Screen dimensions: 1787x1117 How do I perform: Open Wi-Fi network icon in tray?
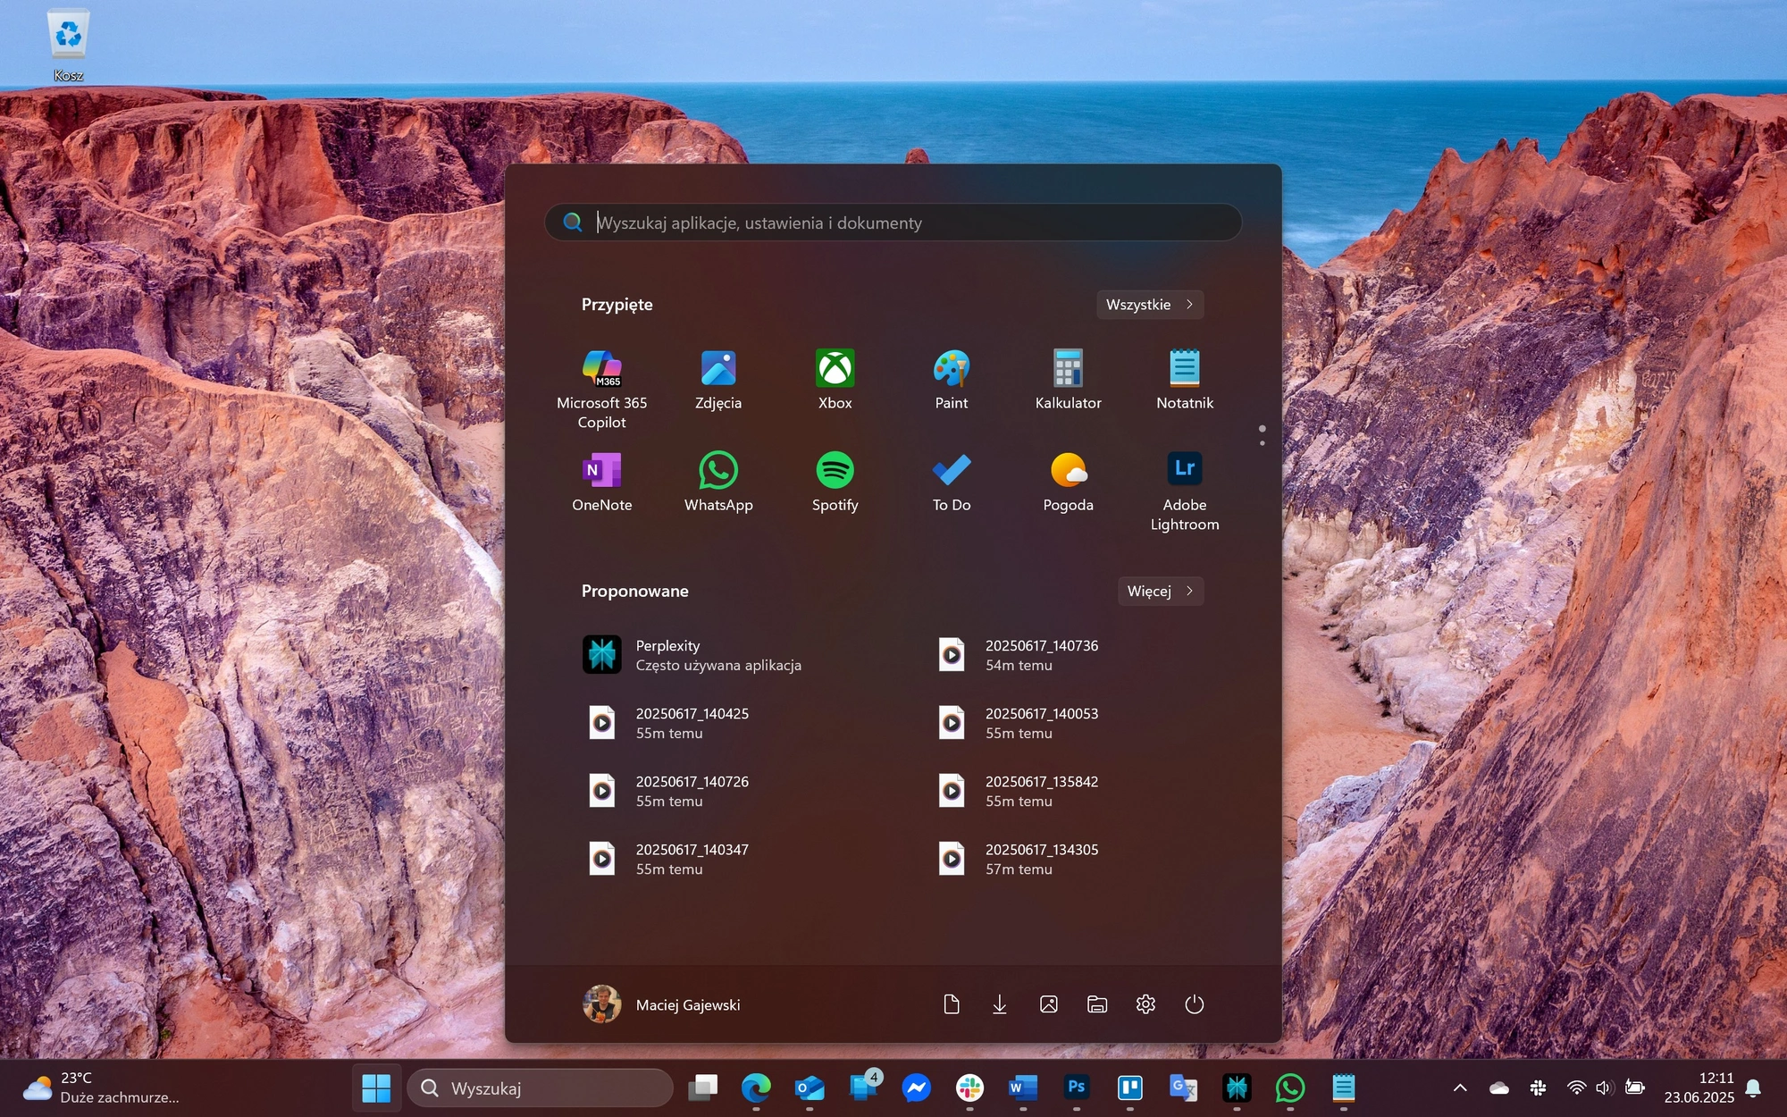tap(1576, 1088)
